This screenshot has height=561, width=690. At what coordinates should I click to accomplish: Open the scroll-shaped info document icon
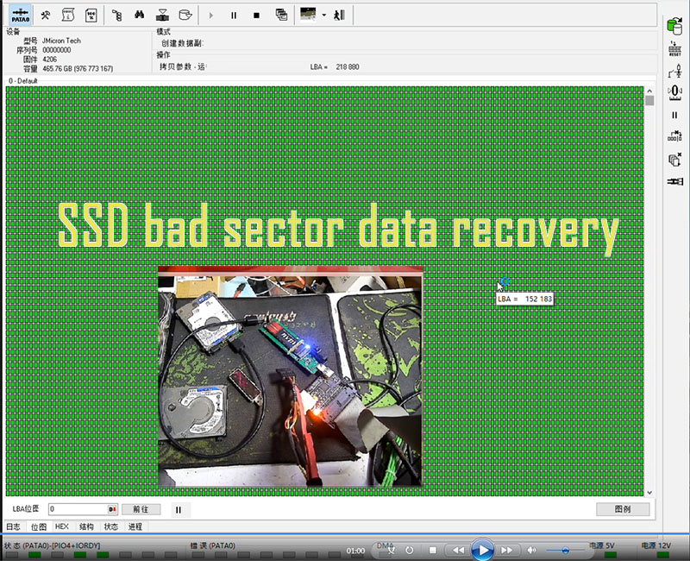tap(68, 16)
